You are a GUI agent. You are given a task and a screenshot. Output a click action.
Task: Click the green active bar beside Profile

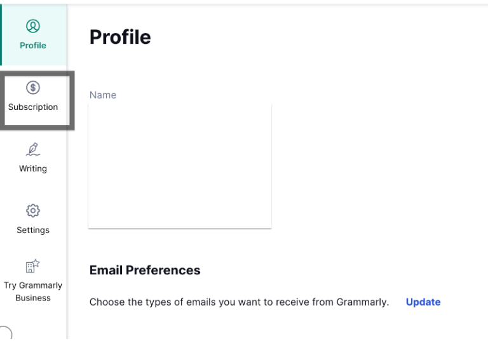click(x=1, y=35)
